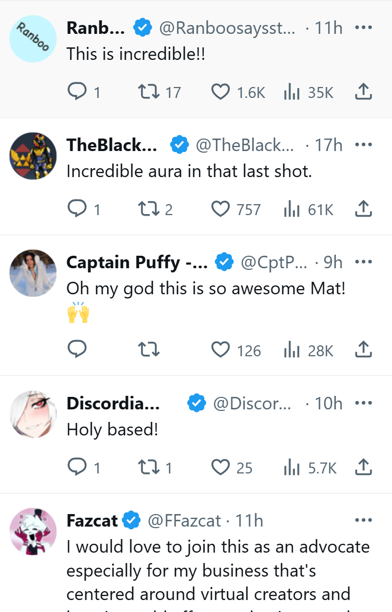Repost TheBlack's "Incredible aura" tweet
This screenshot has height=612, width=392.
coord(149,209)
